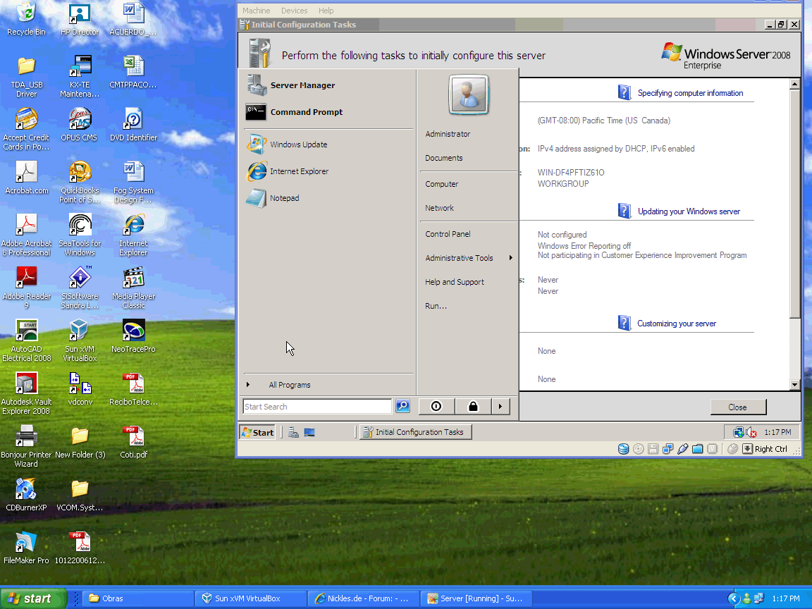The image size is (812, 609).
Task: Click Administrator in the Start menu
Action: (x=448, y=134)
